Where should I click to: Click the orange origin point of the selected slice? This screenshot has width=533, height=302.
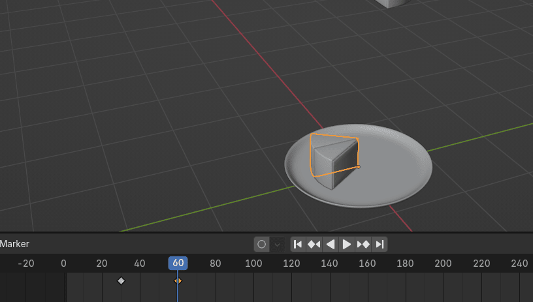tap(358, 167)
